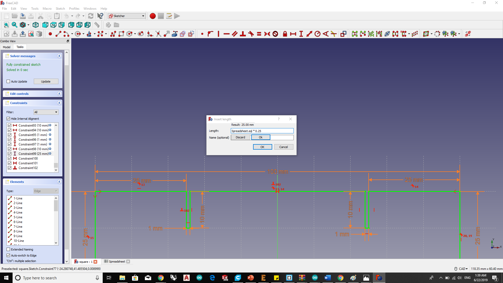Switch to the Model tab

(7, 47)
